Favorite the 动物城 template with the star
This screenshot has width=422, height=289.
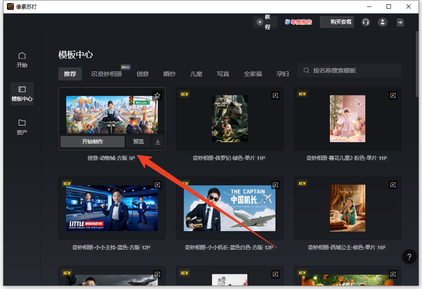point(157,95)
